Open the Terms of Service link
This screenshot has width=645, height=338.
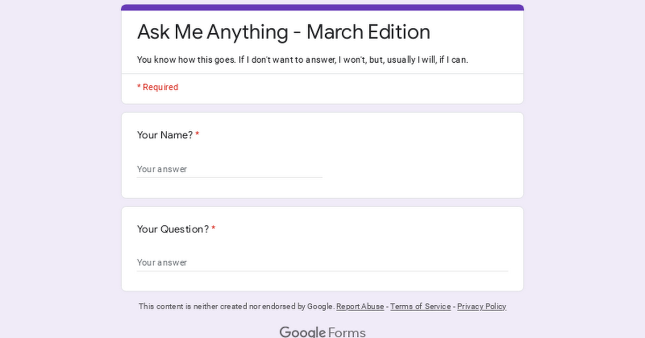click(x=420, y=306)
